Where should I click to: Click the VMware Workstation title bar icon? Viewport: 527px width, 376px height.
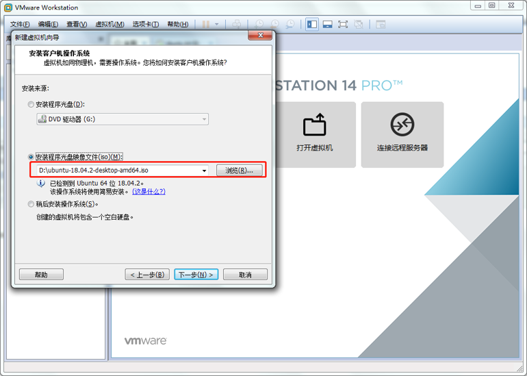(8, 8)
